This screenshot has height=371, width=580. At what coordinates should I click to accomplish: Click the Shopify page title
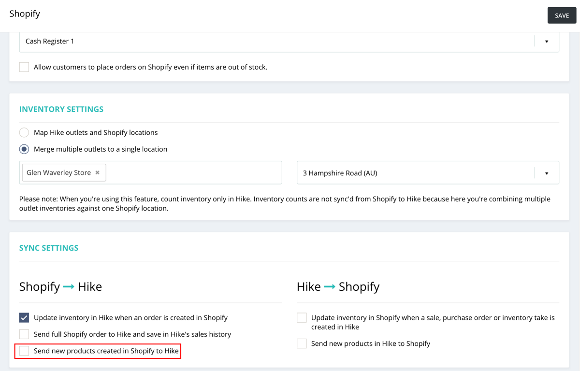tap(25, 14)
